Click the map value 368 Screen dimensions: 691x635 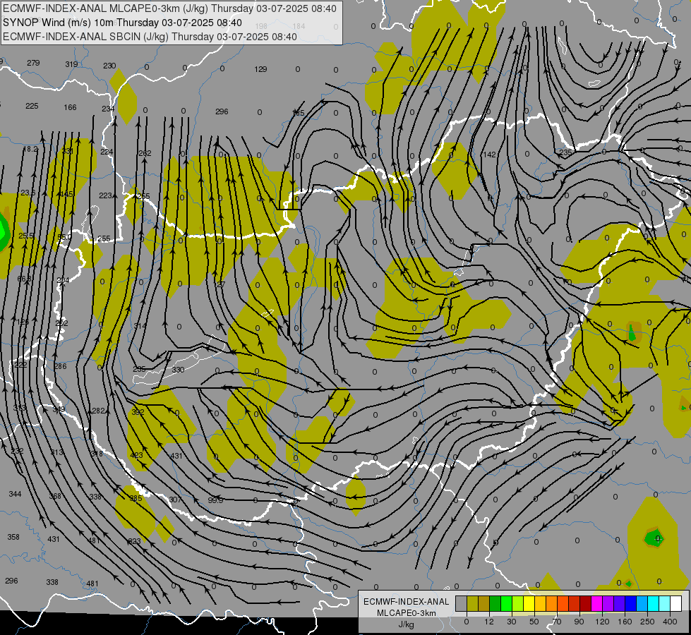coord(55,497)
